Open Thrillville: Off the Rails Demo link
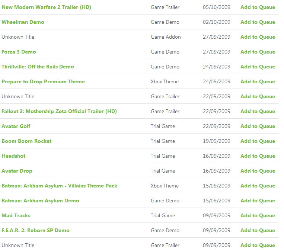 coord(38,67)
